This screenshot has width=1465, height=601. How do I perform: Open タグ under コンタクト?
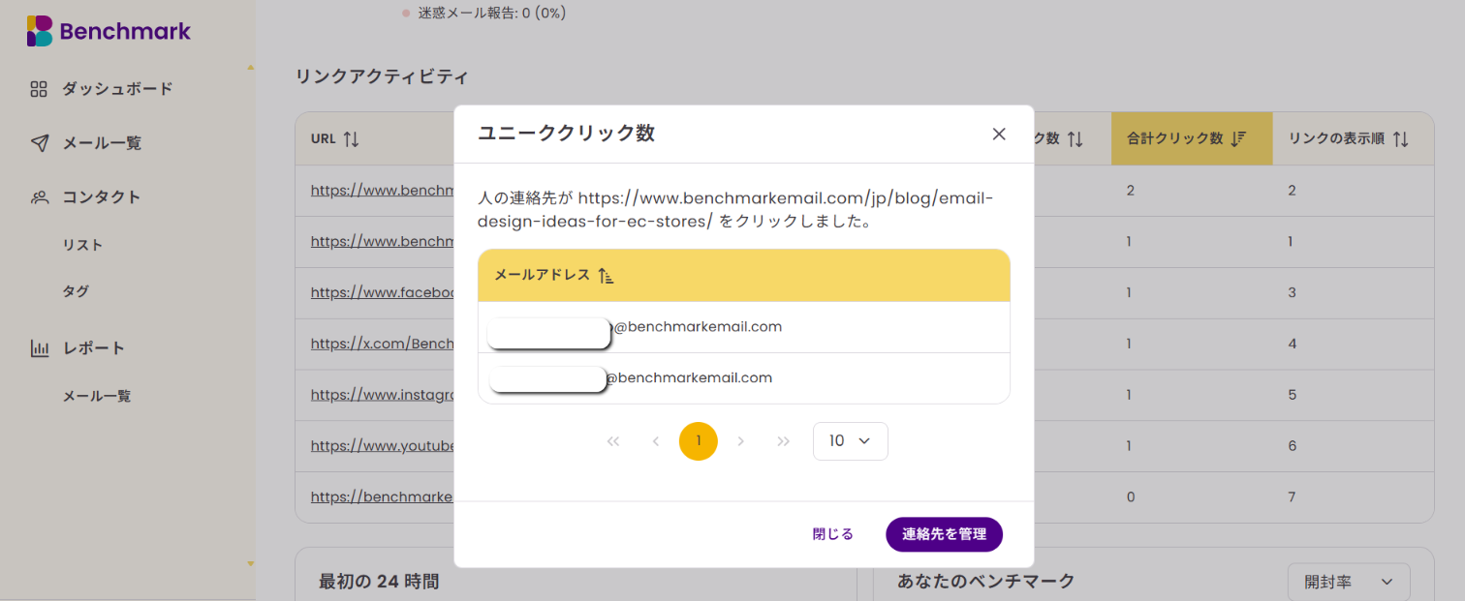pyautogui.click(x=76, y=291)
